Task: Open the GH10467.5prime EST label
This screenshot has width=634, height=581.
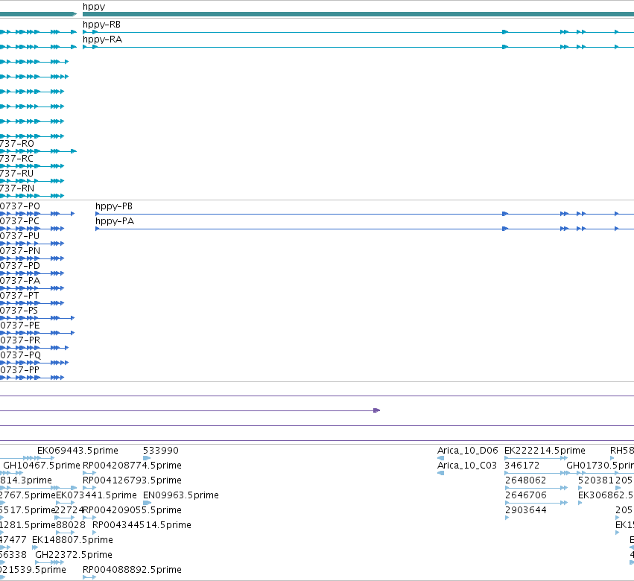Action: [42, 466]
